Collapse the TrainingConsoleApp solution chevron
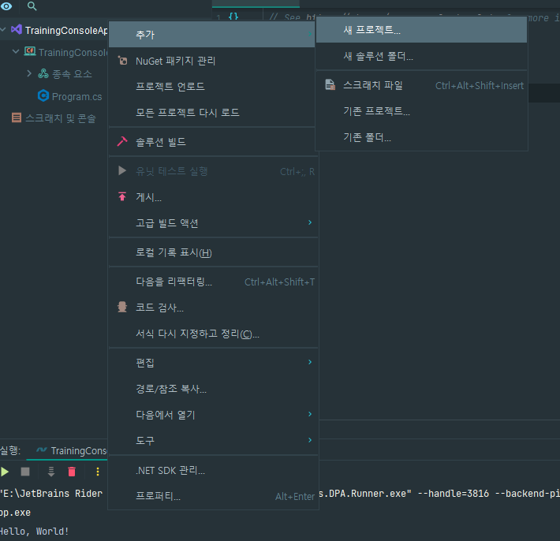The width and height of the screenshot is (560, 541). tap(3, 30)
